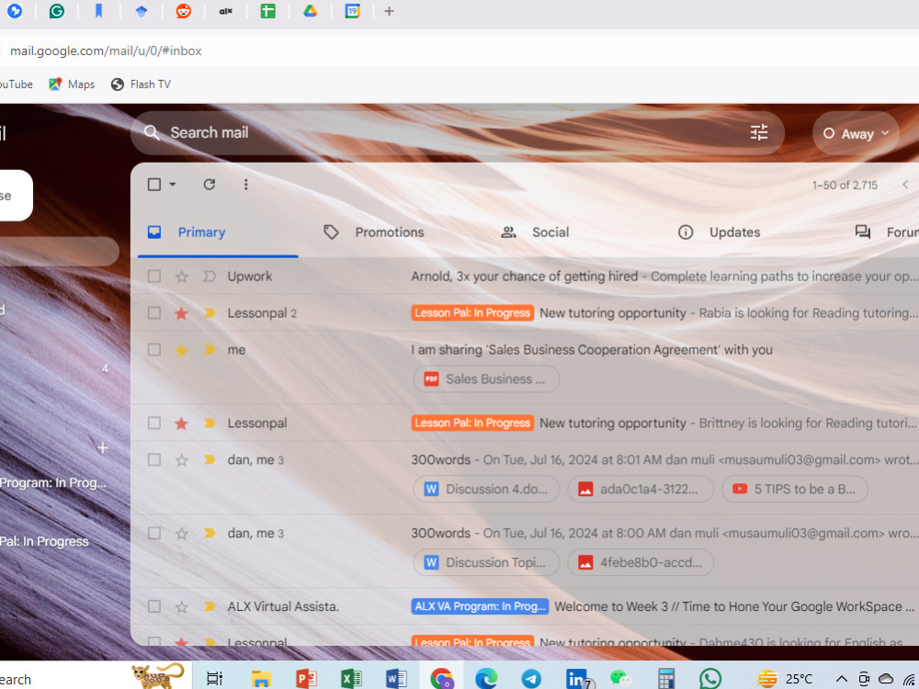
Task: Open Welcome to Week 3 email subject
Action: (x=733, y=606)
